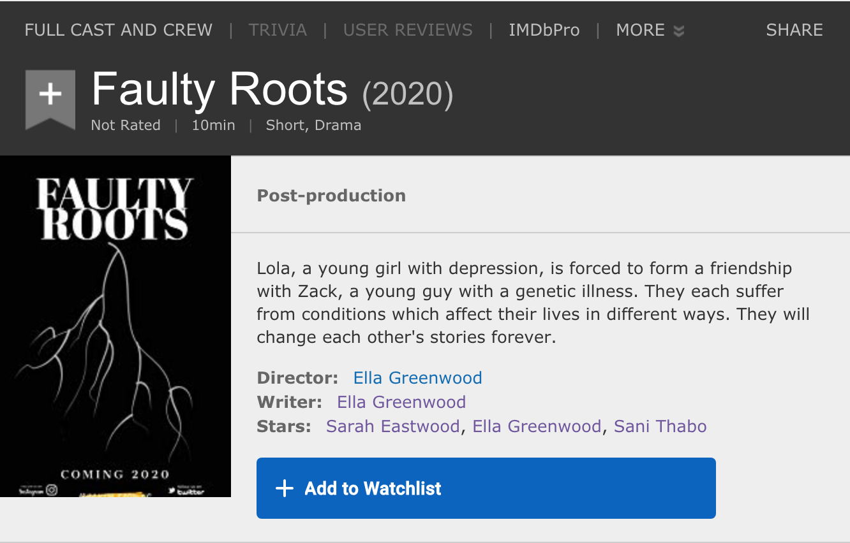Viewport: 850px width, 543px height.
Task: Click the MORE dropdown chevron icon
Action: point(679,31)
